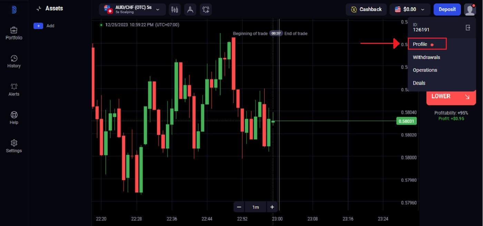Open drawing tools compass icon

[190, 9]
